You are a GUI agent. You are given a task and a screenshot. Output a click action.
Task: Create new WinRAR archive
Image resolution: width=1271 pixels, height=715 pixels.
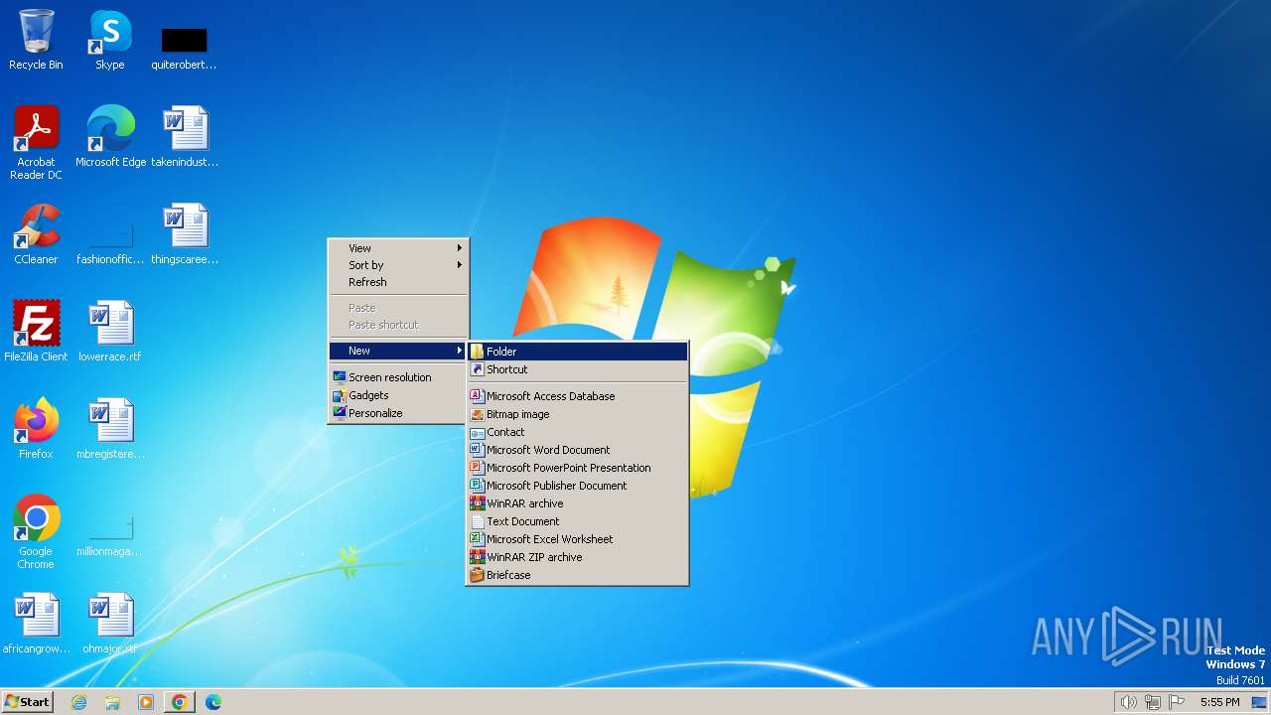point(577,503)
